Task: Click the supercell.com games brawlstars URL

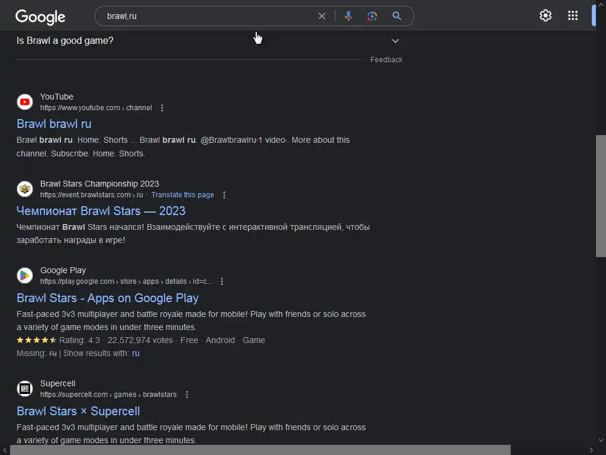Action: pyautogui.click(x=108, y=394)
